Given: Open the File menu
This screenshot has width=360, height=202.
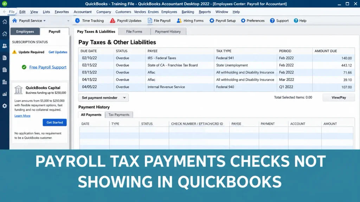Looking at the screenshot, I should point(12,12).
